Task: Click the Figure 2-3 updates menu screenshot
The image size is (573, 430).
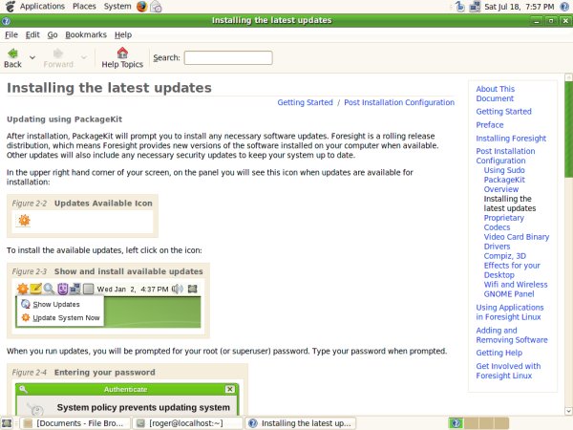Action: point(109,304)
